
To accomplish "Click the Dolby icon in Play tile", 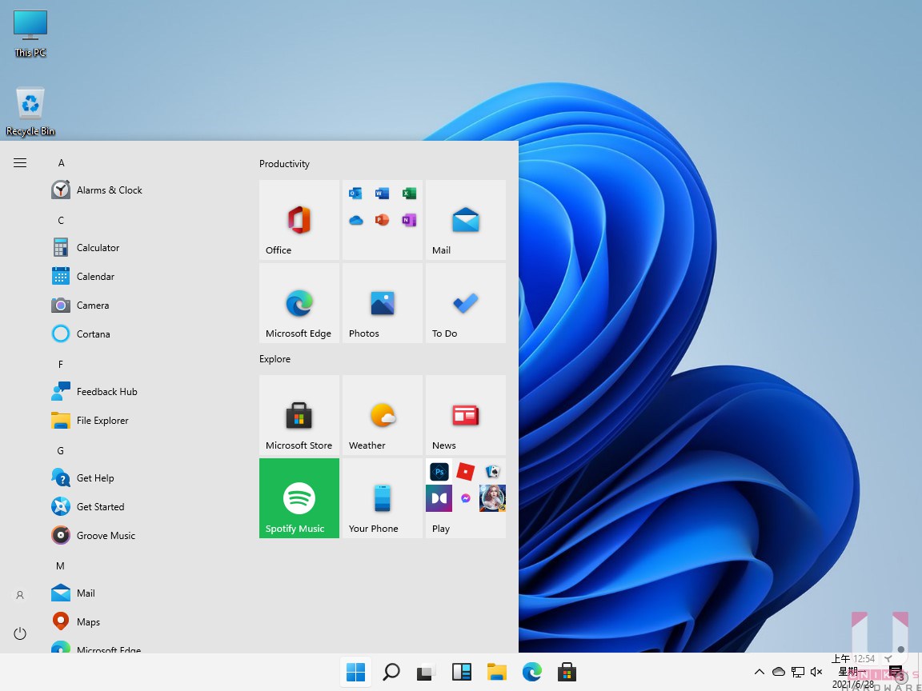I will tap(439, 498).
